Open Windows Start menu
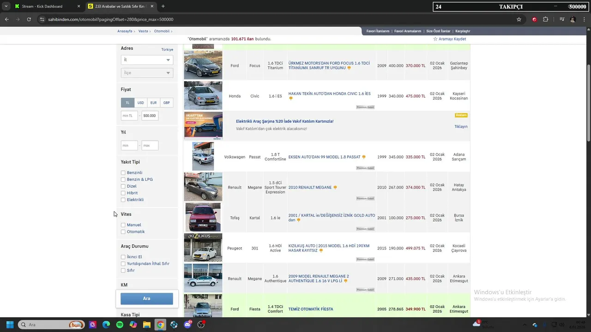Image resolution: width=591 pixels, height=332 pixels. coord(10,325)
